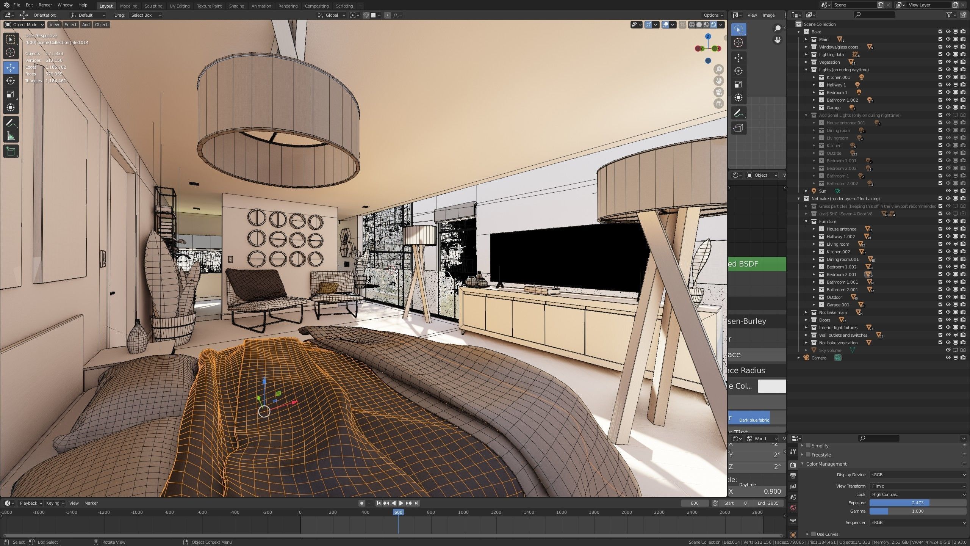Switch to the UV Editing workspace tab
This screenshot has height=546, width=970.
coord(179,6)
